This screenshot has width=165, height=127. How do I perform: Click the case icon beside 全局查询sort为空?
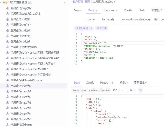7,25
